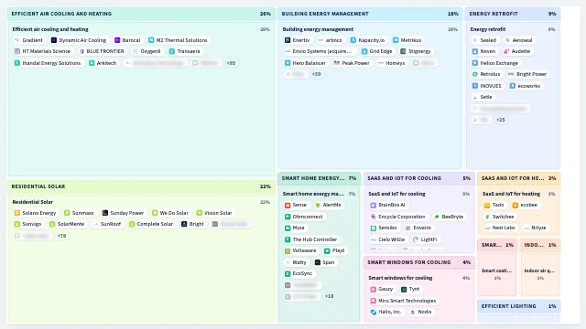The width and height of the screenshot is (586, 329).
Task: Expand the +78 more solar companies
Action: tap(61, 236)
